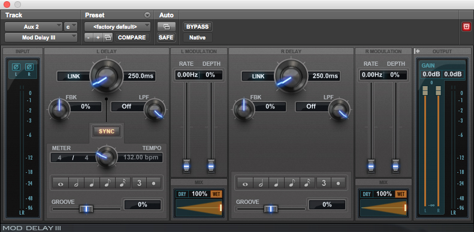Screen dimensions: 474x232
Task: Select the triplet modifier in R Delay
Action: pyautogui.click(x=324, y=183)
